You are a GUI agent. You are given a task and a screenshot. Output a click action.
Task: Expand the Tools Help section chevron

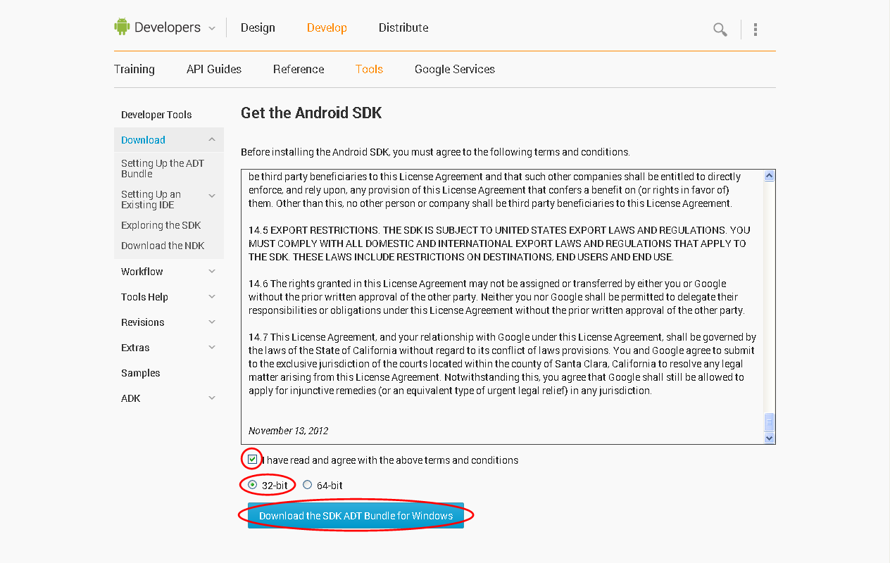click(x=212, y=296)
